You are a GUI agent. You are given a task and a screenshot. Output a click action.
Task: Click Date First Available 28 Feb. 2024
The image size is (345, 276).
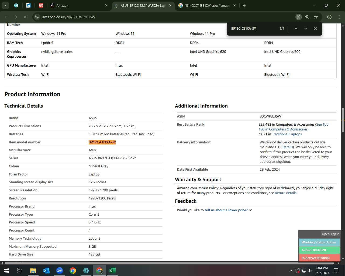[x=270, y=170]
